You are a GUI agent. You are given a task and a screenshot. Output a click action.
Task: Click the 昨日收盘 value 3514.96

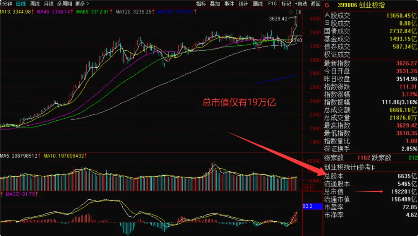coord(406,79)
